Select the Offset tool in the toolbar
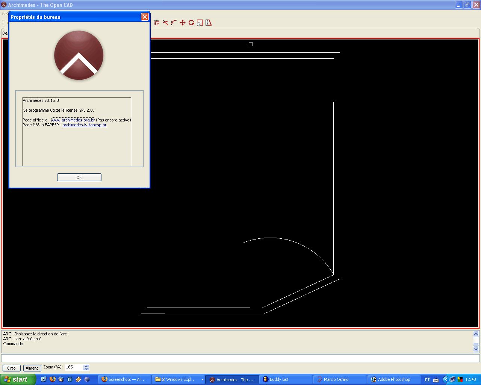The height and width of the screenshot is (385, 481). pyautogui.click(x=157, y=23)
